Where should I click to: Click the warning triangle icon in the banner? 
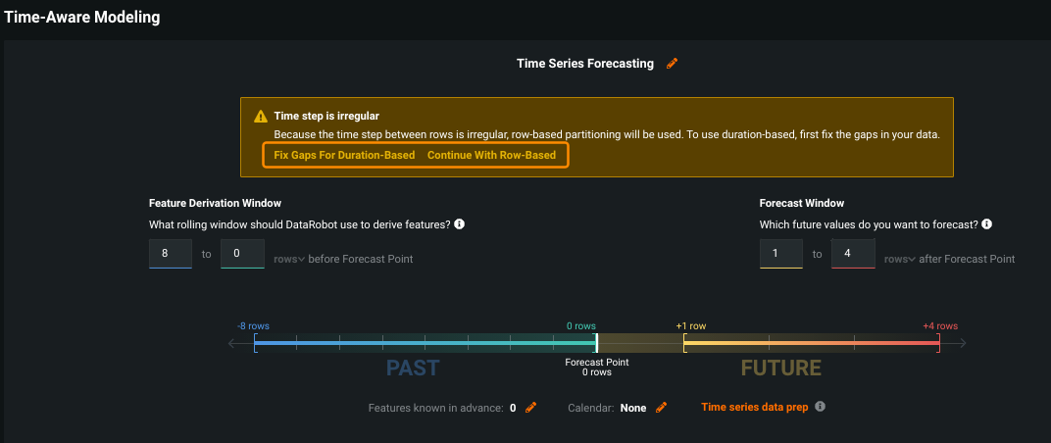tap(261, 116)
